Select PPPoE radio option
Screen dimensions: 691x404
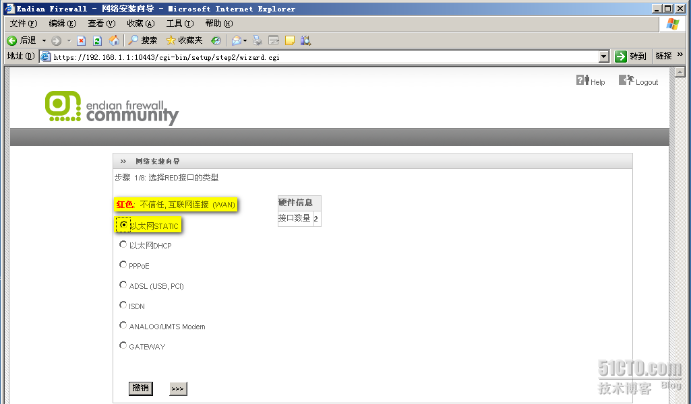[123, 265]
